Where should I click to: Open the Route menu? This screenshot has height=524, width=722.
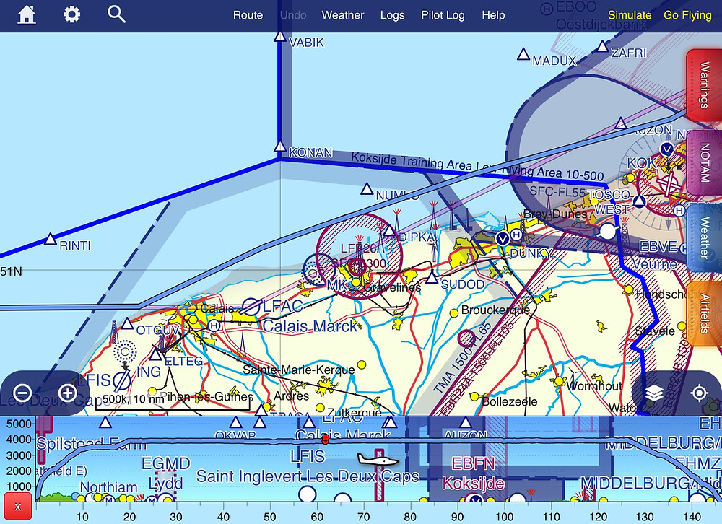tap(248, 15)
